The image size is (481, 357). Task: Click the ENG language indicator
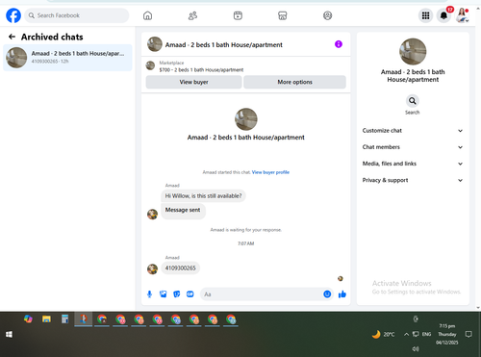pyautogui.click(x=426, y=334)
